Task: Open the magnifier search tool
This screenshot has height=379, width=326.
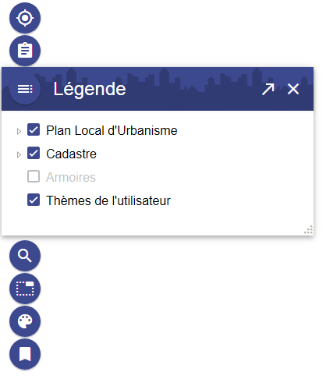Action: (x=25, y=256)
